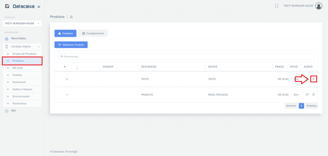Delete the PRODUTO row via trash icon
Screen dimensions: 328x156
tap(314, 95)
